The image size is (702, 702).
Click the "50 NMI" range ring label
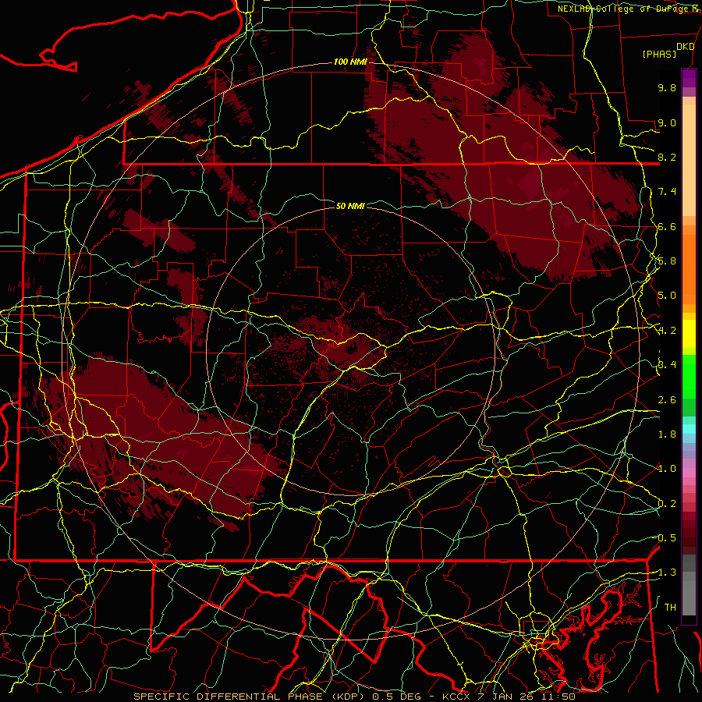pyautogui.click(x=350, y=206)
